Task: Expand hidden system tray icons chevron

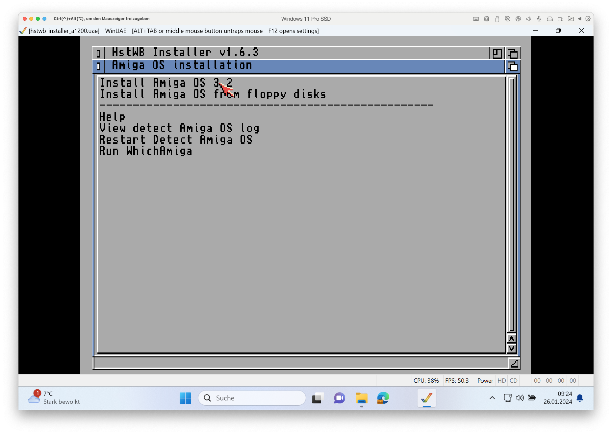Action: point(492,398)
